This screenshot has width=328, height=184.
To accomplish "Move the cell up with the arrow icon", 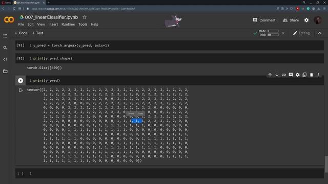I will coord(270,75).
